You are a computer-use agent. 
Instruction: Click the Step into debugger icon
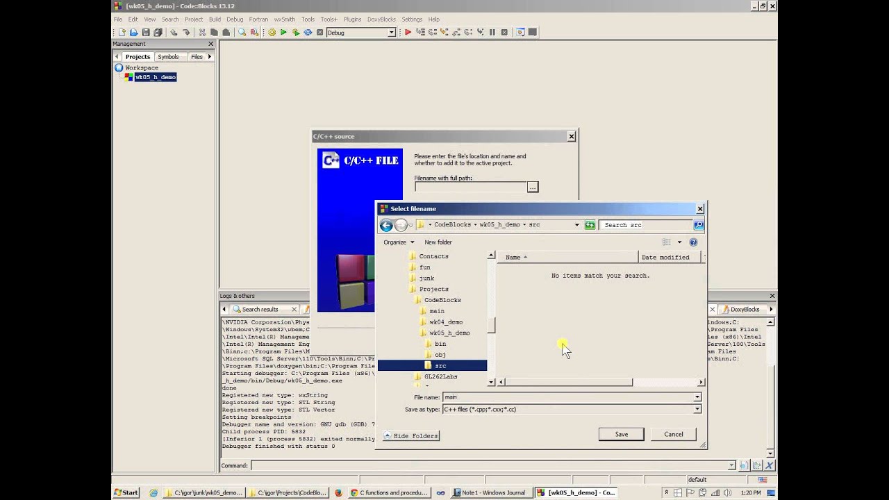444,32
